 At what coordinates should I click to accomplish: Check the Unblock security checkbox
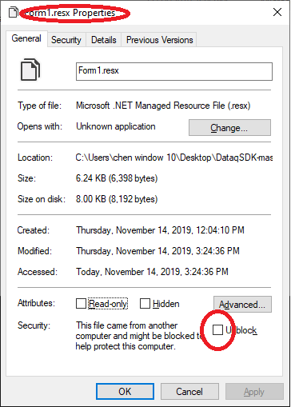pos(217,330)
